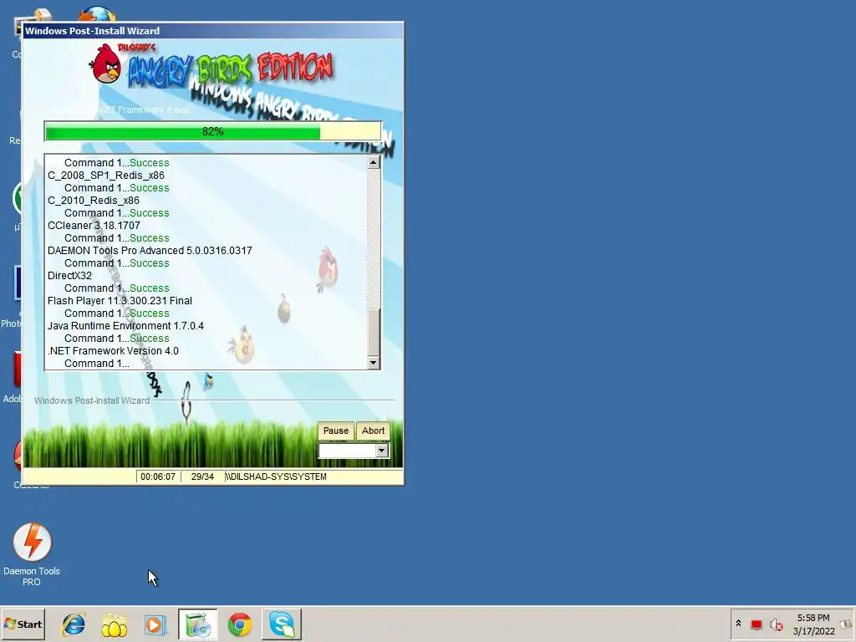Select the DirectX32 log line
The height and width of the screenshot is (642, 856).
69,276
